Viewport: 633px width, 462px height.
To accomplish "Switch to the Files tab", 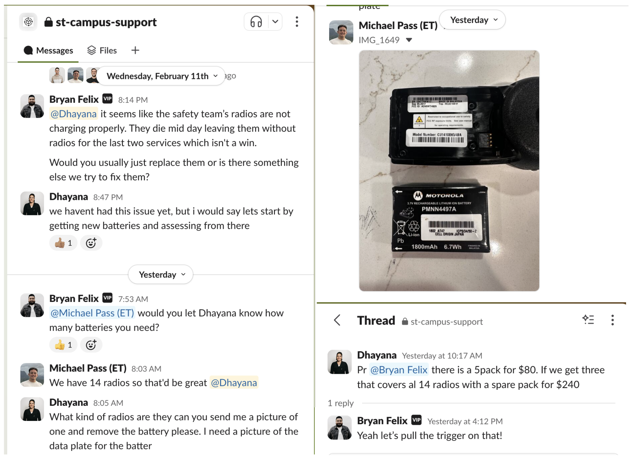I will tap(102, 50).
